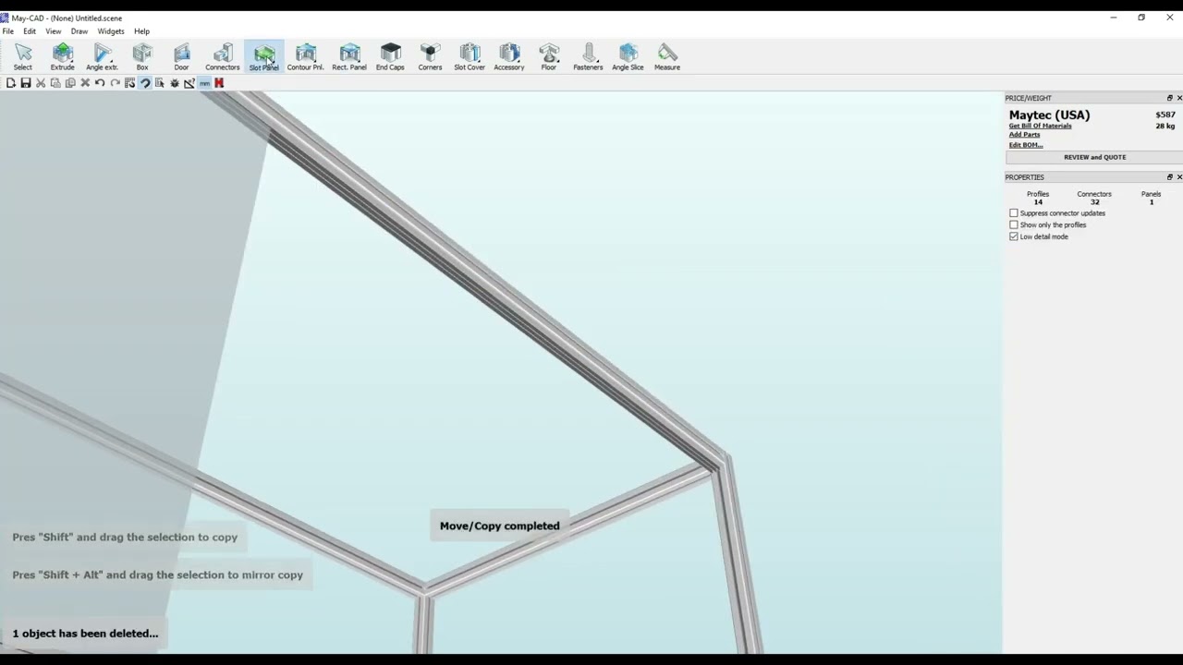This screenshot has width=1183, height=665.
Task: Open the Corners tool
Action: (430, 57)
